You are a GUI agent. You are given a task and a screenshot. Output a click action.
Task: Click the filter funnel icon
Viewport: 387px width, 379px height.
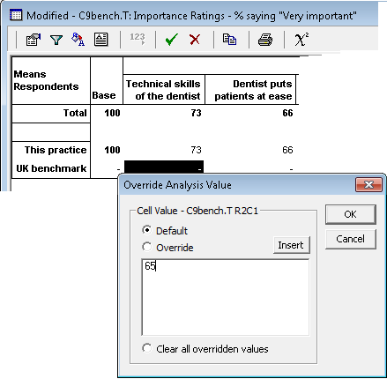56,40
